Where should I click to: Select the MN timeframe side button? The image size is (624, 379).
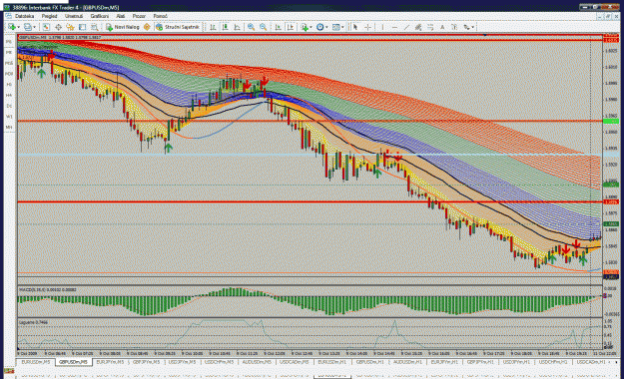(9, 127)
